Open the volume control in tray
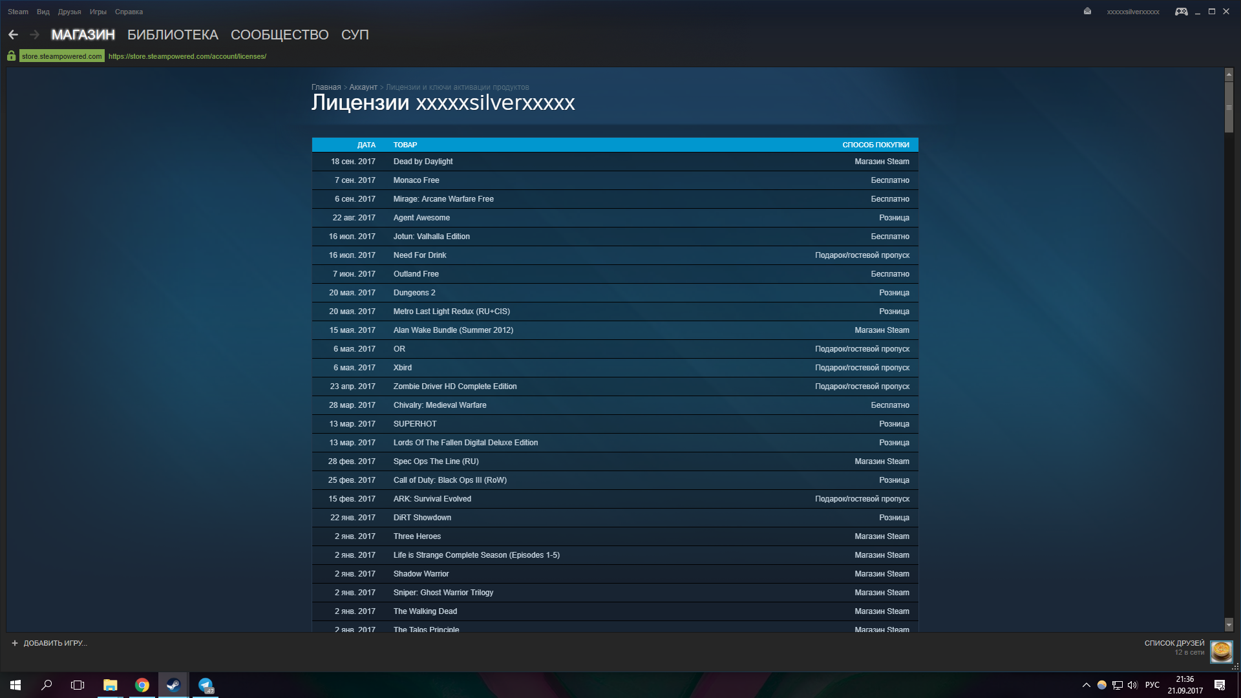This screenshot has height=698, width=1241. 1132,685
